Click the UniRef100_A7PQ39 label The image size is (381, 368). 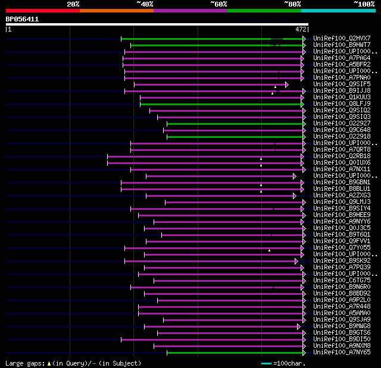342,268
